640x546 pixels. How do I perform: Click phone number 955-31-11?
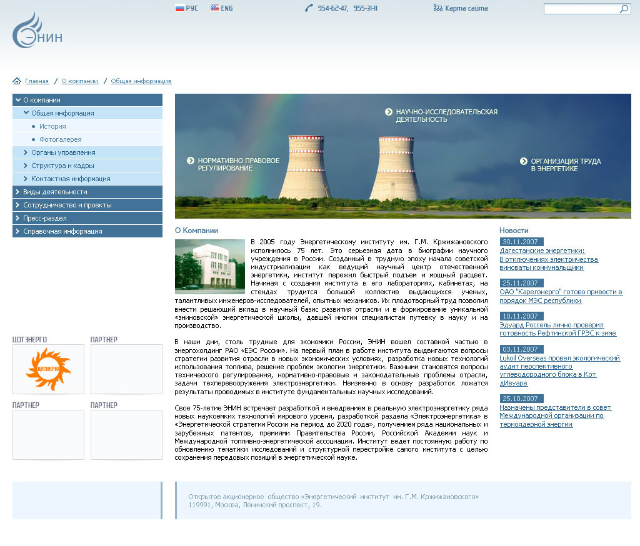click(366, 8)
